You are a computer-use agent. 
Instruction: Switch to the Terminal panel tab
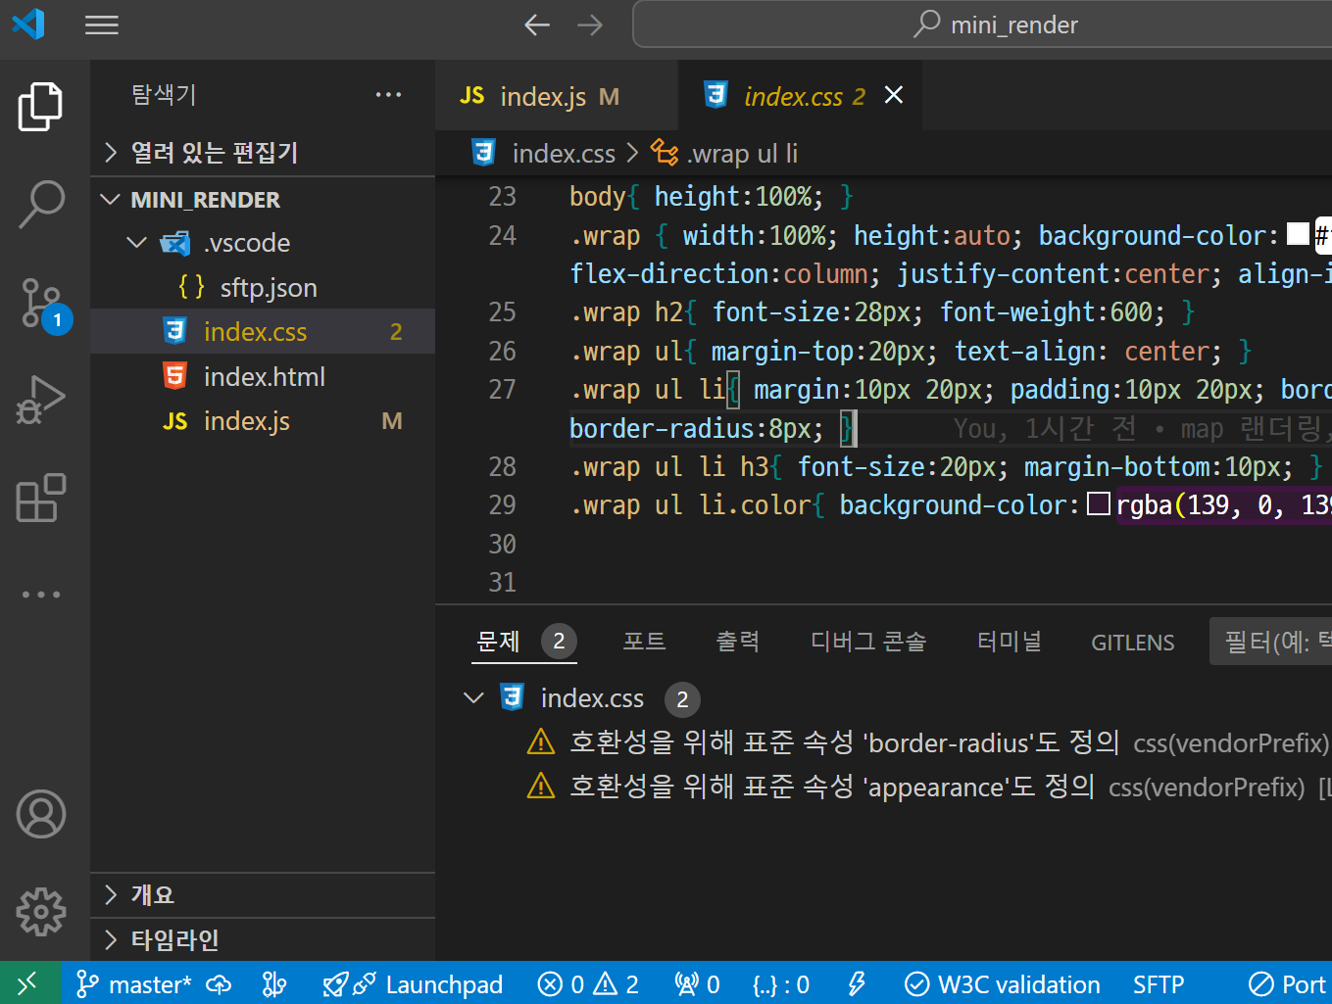[1010, 642]
